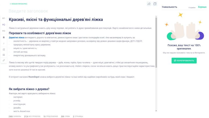Click list icon directly below italic button

pos(4,49)
